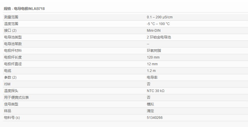Click the 电导池常数 label
This screenshot has height=127, width=248.
tap(13, 44)
